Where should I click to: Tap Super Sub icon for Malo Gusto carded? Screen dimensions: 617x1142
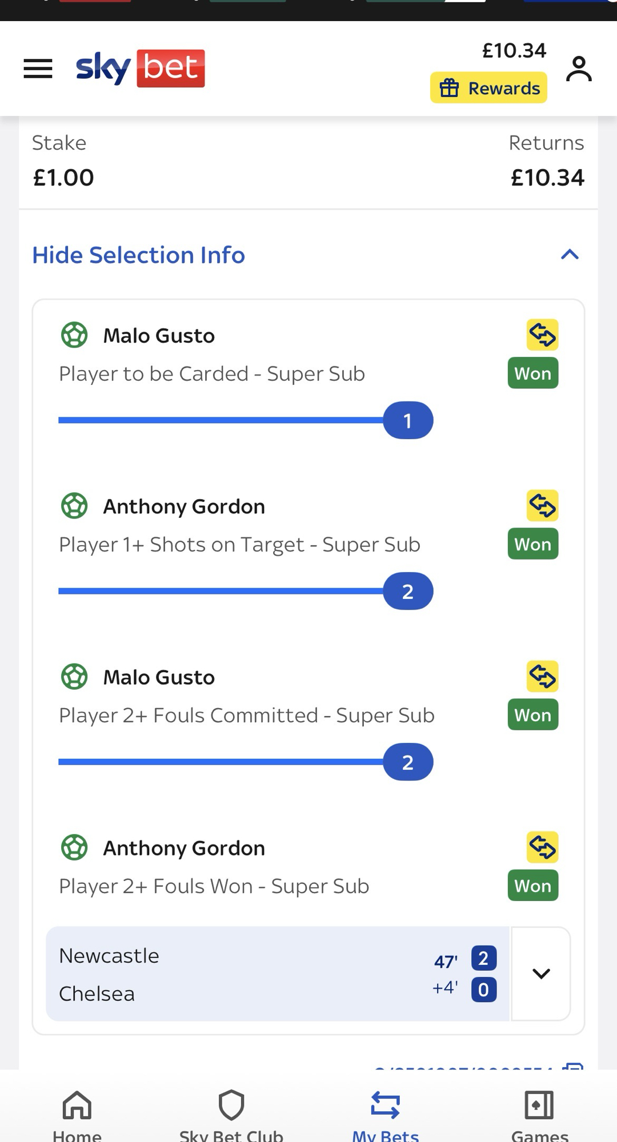coord(542,335)
